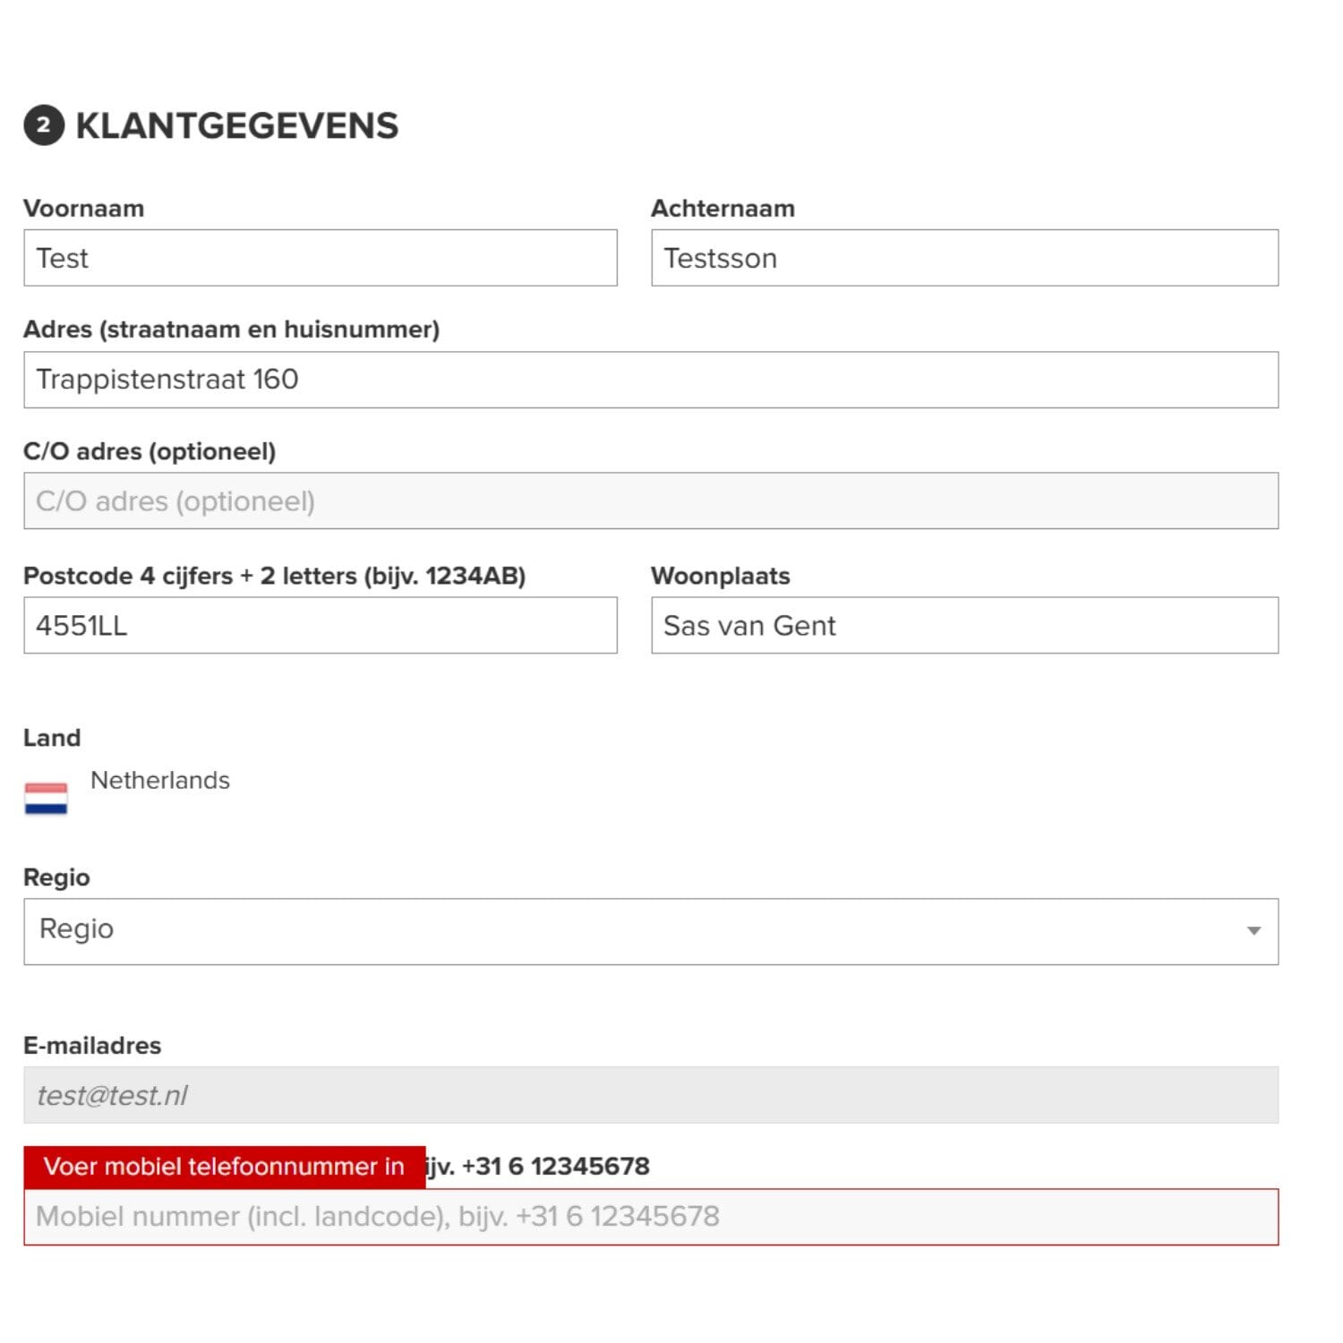
Task: Focus the C/O adres optional field
Action: tap(651, 500)
